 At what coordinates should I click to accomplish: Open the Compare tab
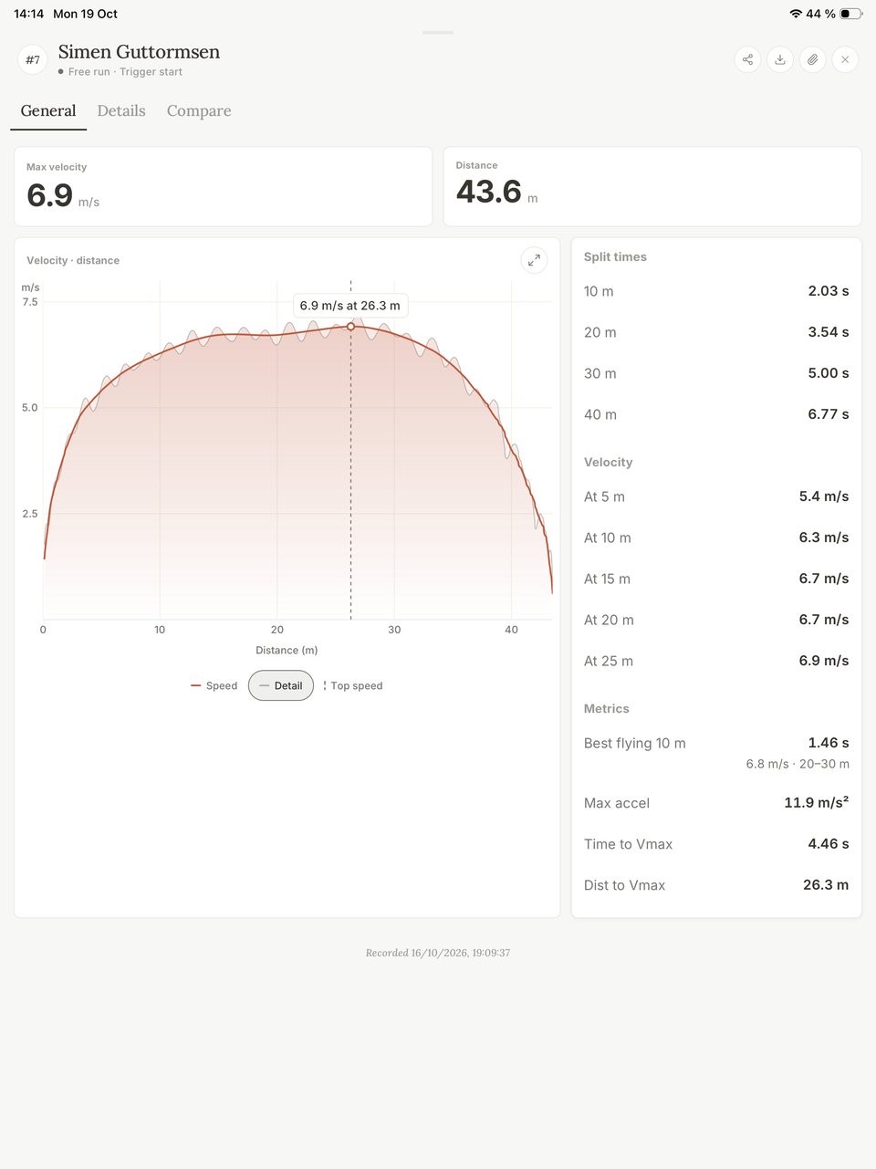(x=199, y=111)
